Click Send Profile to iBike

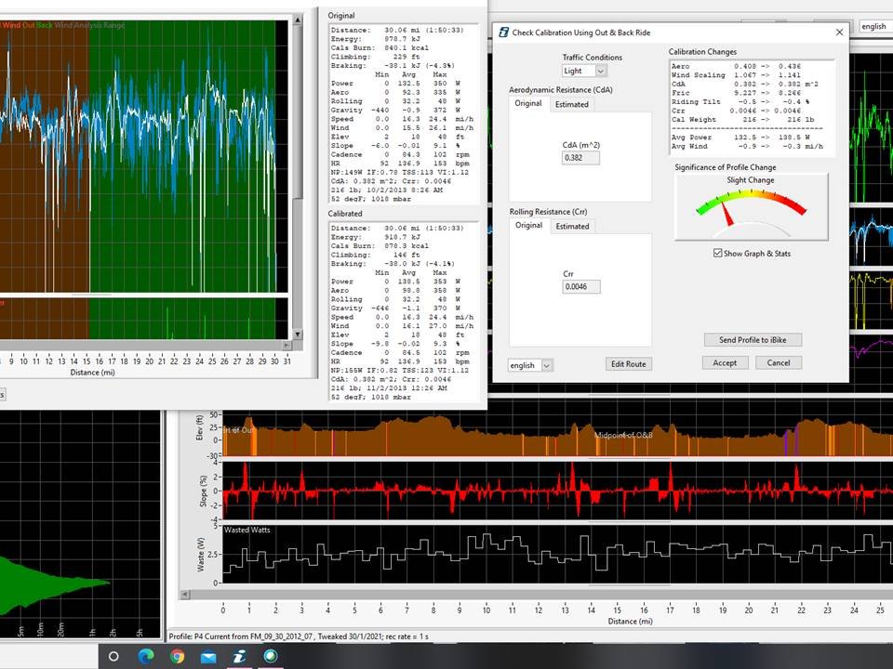pos(752,339)
